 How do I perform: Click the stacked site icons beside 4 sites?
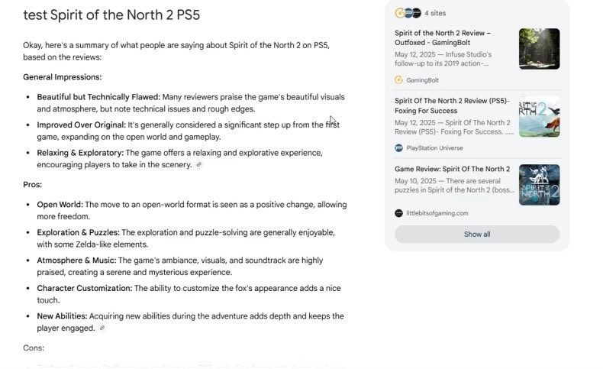click(x=408, y=13)
